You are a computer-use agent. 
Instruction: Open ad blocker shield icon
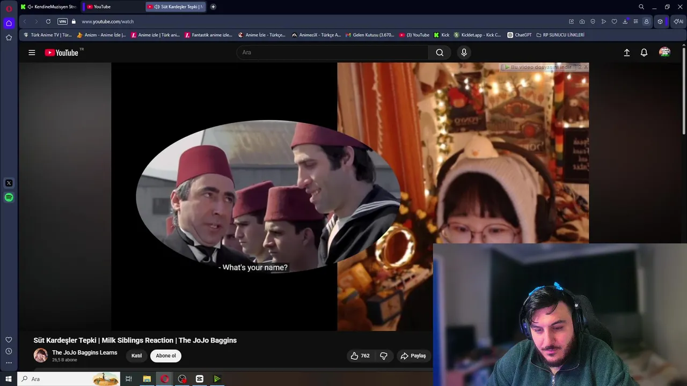(593, 21)
